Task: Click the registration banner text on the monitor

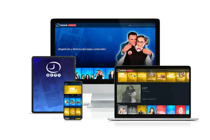Action: [82, 49]
